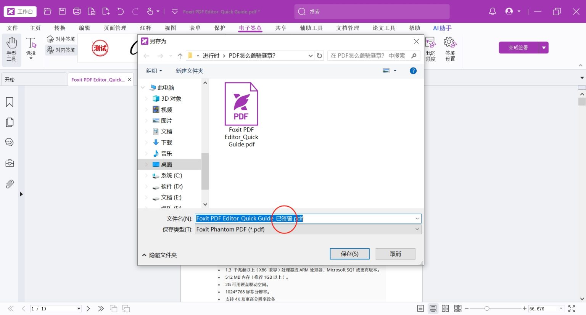Open the 组织 dropdown menu
The width and height of the screenshot is (586, 315).
coord(154,71)
